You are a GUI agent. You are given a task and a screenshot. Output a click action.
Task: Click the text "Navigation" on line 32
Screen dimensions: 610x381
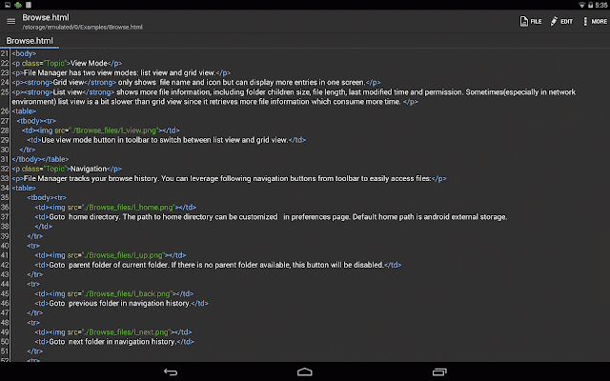89,169
